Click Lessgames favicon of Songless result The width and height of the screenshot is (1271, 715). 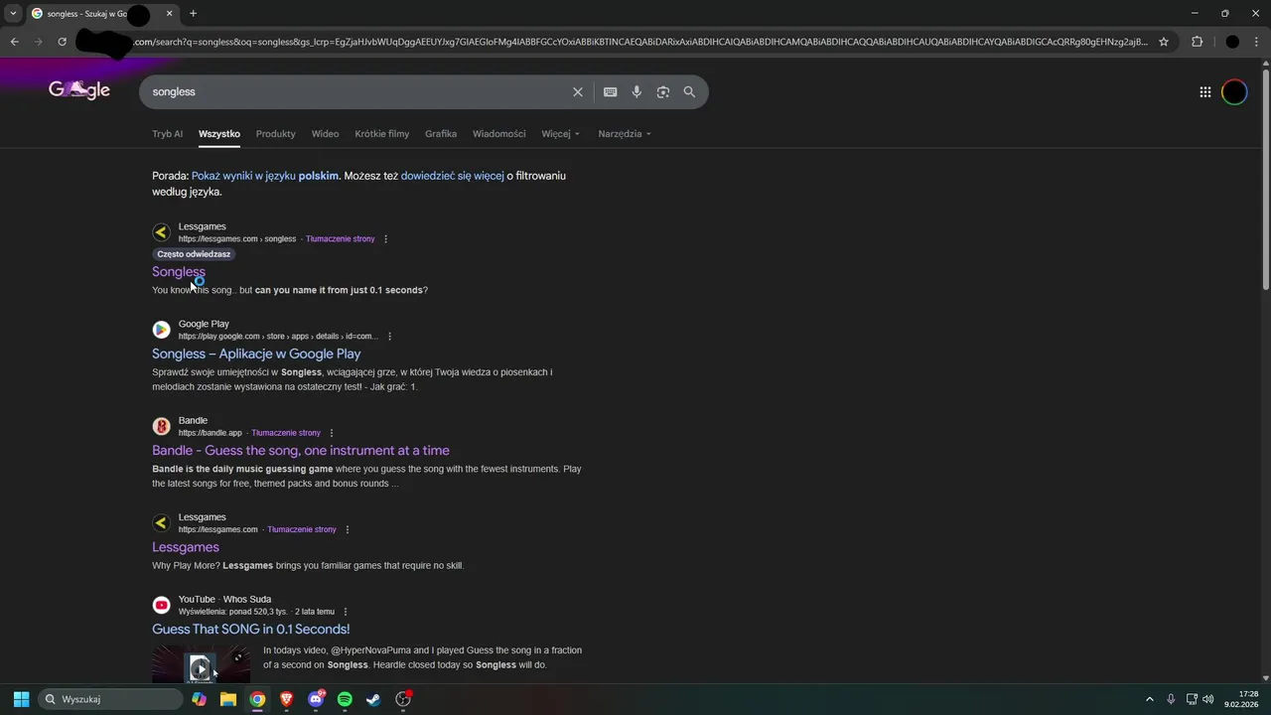[161, 232]
